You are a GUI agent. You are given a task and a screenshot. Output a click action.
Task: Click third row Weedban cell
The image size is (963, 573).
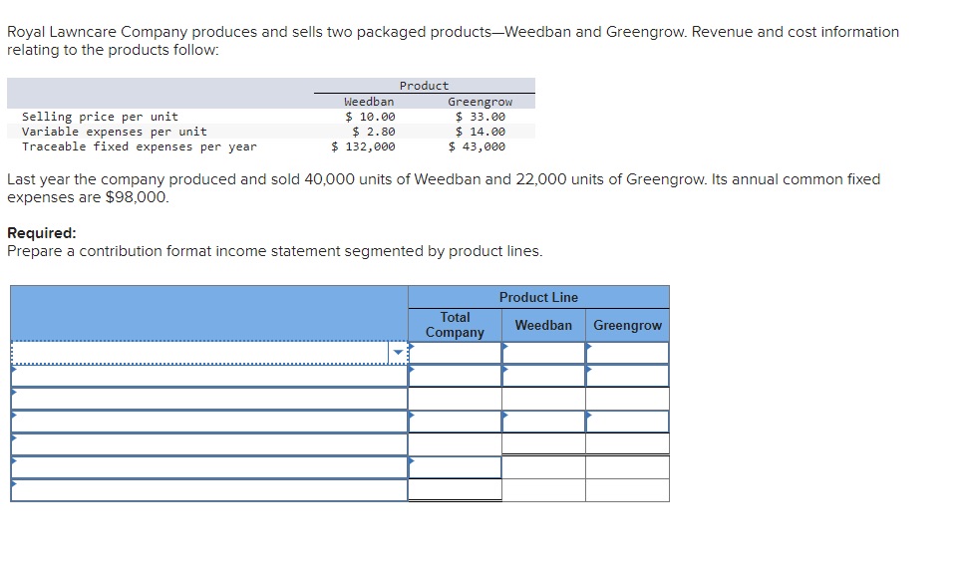543,399
